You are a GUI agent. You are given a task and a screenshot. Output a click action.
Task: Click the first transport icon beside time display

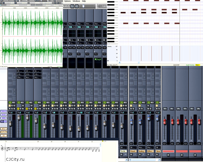click(x=72, y=6)
